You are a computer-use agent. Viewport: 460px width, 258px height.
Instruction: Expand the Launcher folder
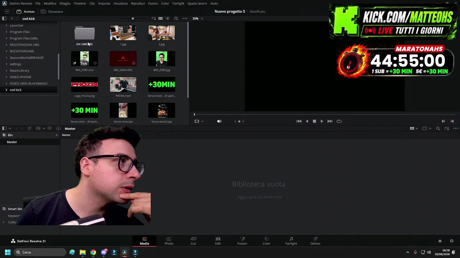[x=6, y=25]
